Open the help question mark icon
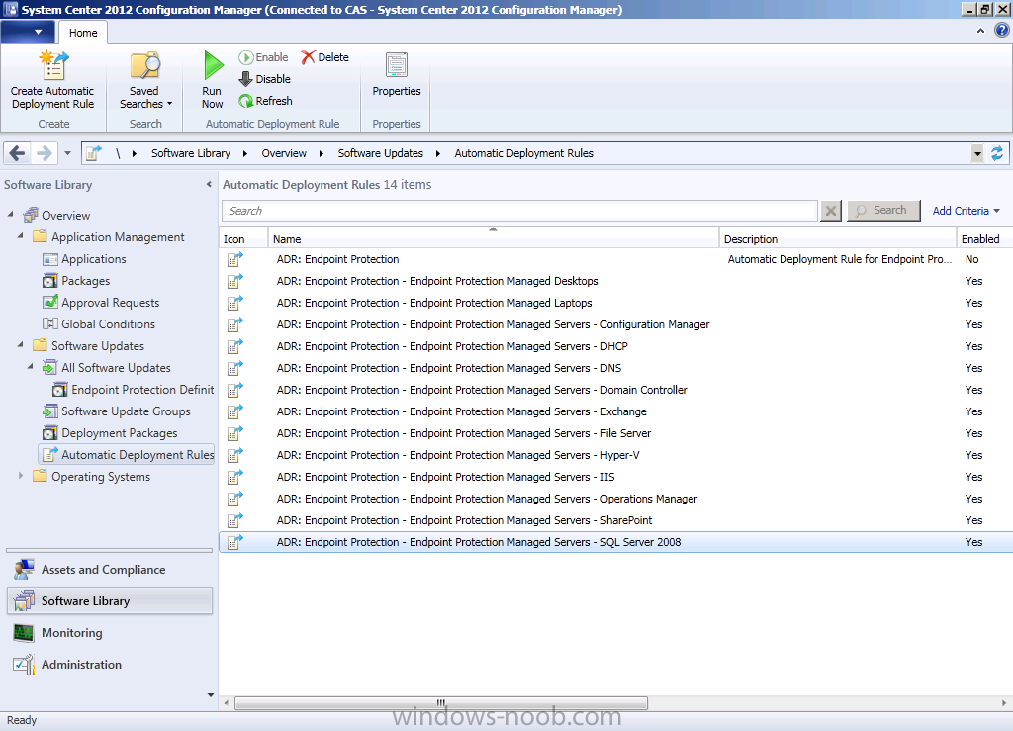Viewport: 1013px width, 731px height. (x=1001, y=30)
